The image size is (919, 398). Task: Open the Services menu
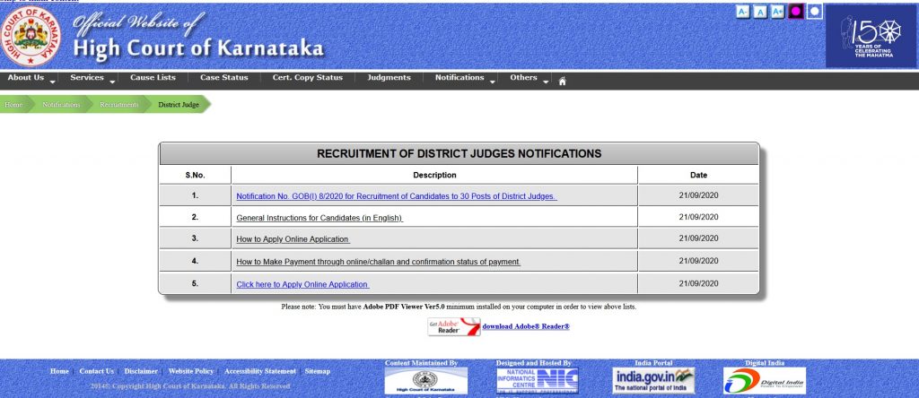tap(87, 77)
